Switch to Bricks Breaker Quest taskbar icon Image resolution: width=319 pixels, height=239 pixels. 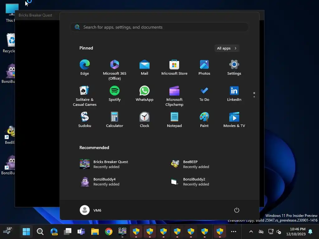[x=122, y=232]
